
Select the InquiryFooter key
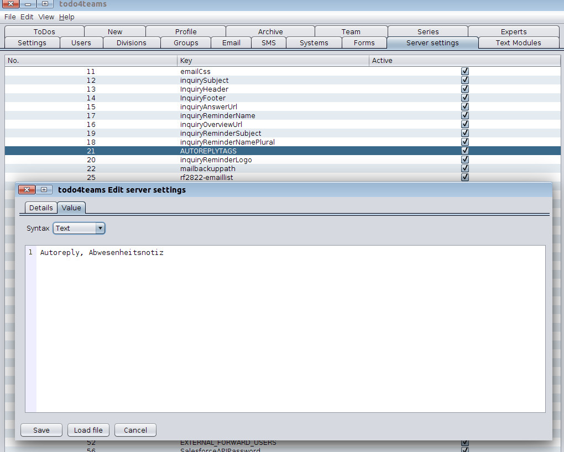(203, 98)
